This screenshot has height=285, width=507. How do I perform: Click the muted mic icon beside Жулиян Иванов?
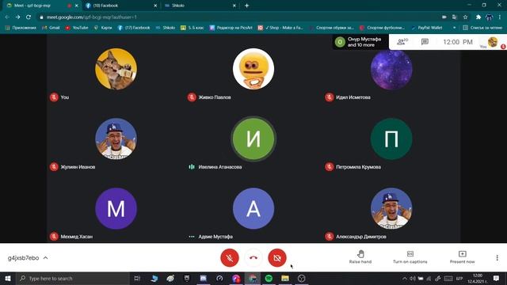[54, 167]
